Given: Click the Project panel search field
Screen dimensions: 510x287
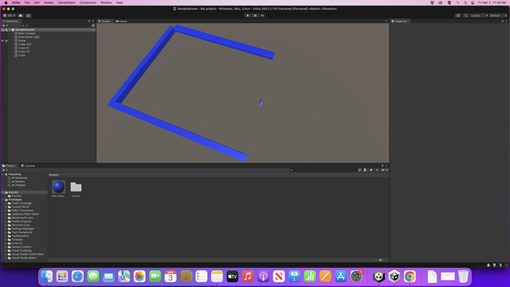Looking at the screenshot, I should click(x=323, y=170).
